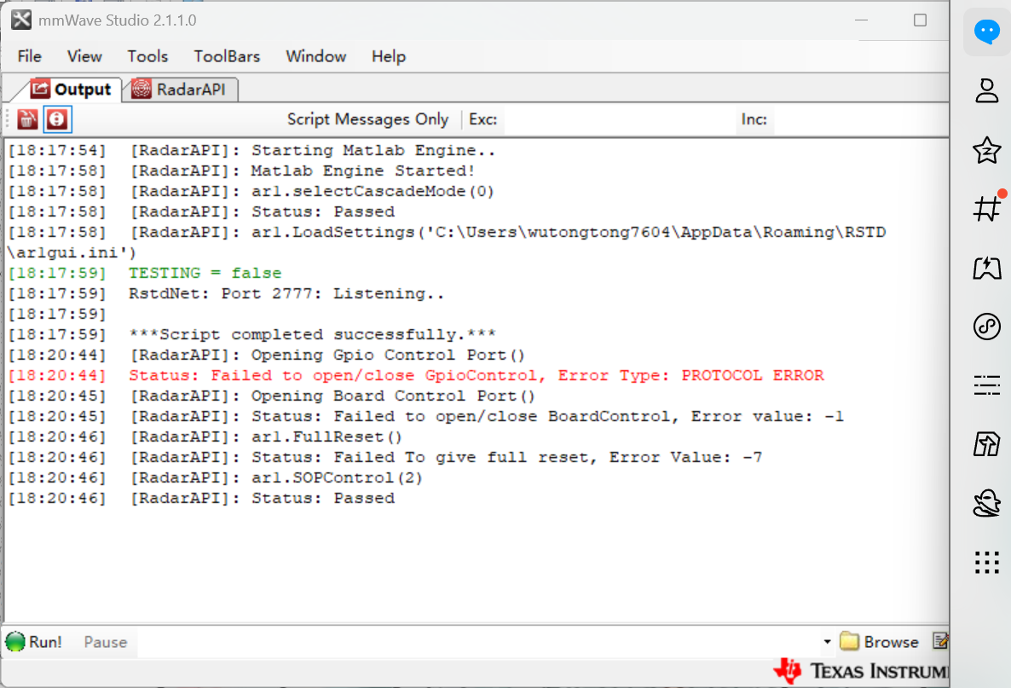1011x688 pixels.
Task: Click the ar1.LoadSettings log line
Action: (447, 242)
